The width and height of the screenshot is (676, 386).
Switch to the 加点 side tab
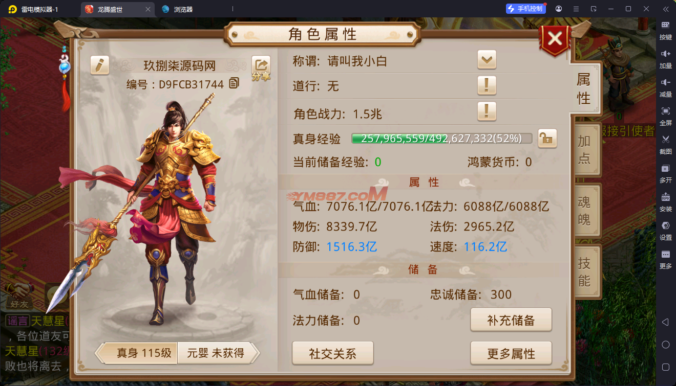click(584, 149)
